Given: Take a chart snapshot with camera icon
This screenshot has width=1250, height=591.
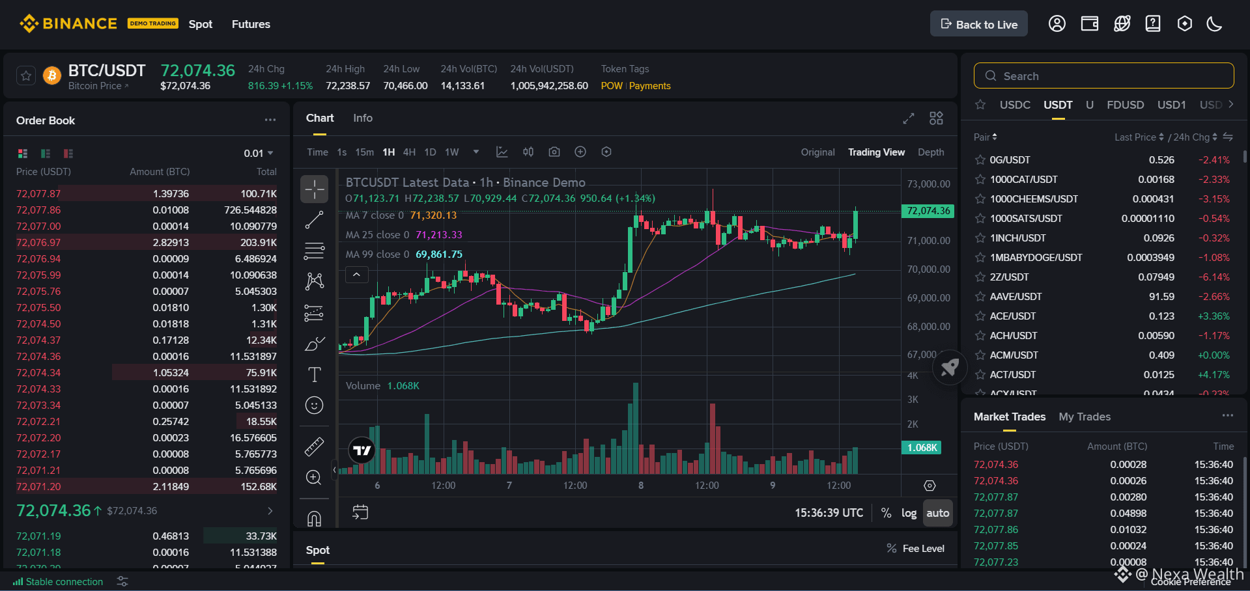Looking at the screenshot, I should [x=554, y=152].
